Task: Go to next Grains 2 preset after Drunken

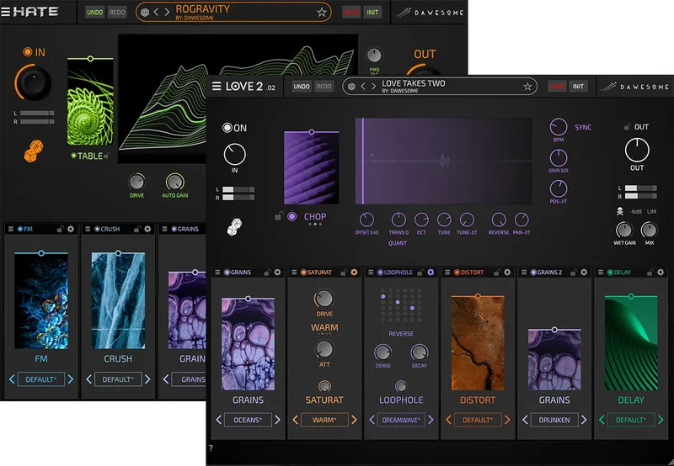Action: 584,420
